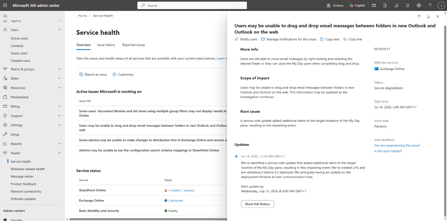Click the mobile app download icon
This screenshot has width=447, height=221.
click(385, 5)
